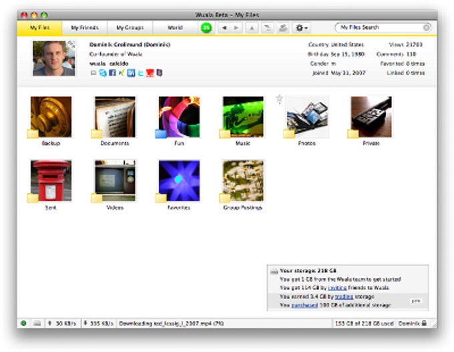The width and height of the screenshot is (454, 352).
Task: Click the Birthday value in profile info
Action: (x=347, y=54)
